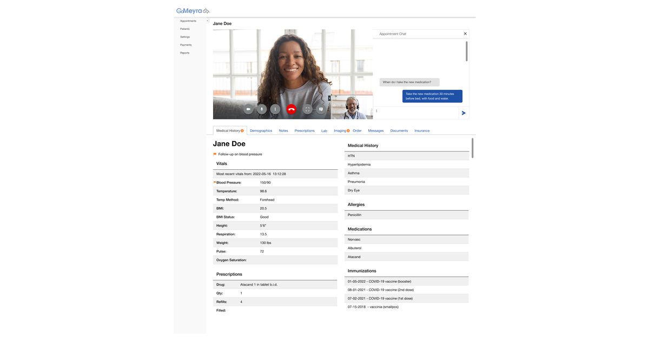Image resolution: width=649 pixels, height=339 pixels.
Task: Click the chat panel scrollbar
Action: 467,51
